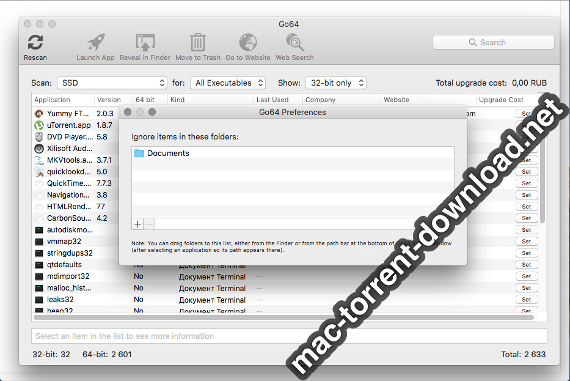
Task: Select the mdimport32 terminal icon
Action: [39, 276]
